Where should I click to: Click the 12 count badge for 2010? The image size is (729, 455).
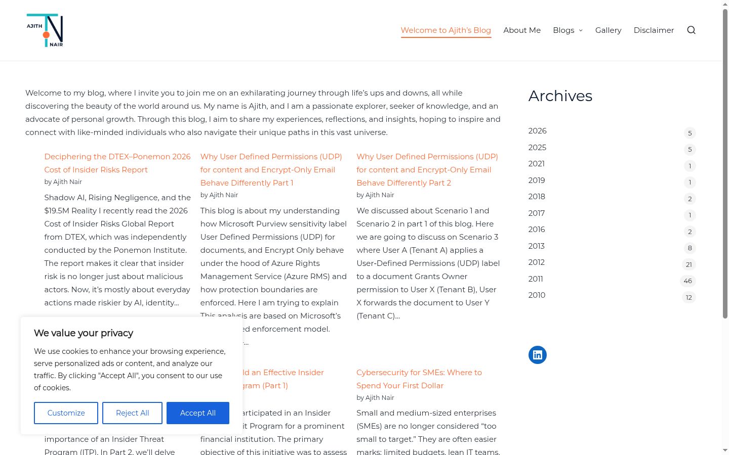(x=689, y=297)
